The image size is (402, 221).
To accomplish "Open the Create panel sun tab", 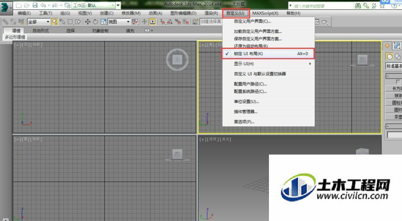I will coord(387,46).
